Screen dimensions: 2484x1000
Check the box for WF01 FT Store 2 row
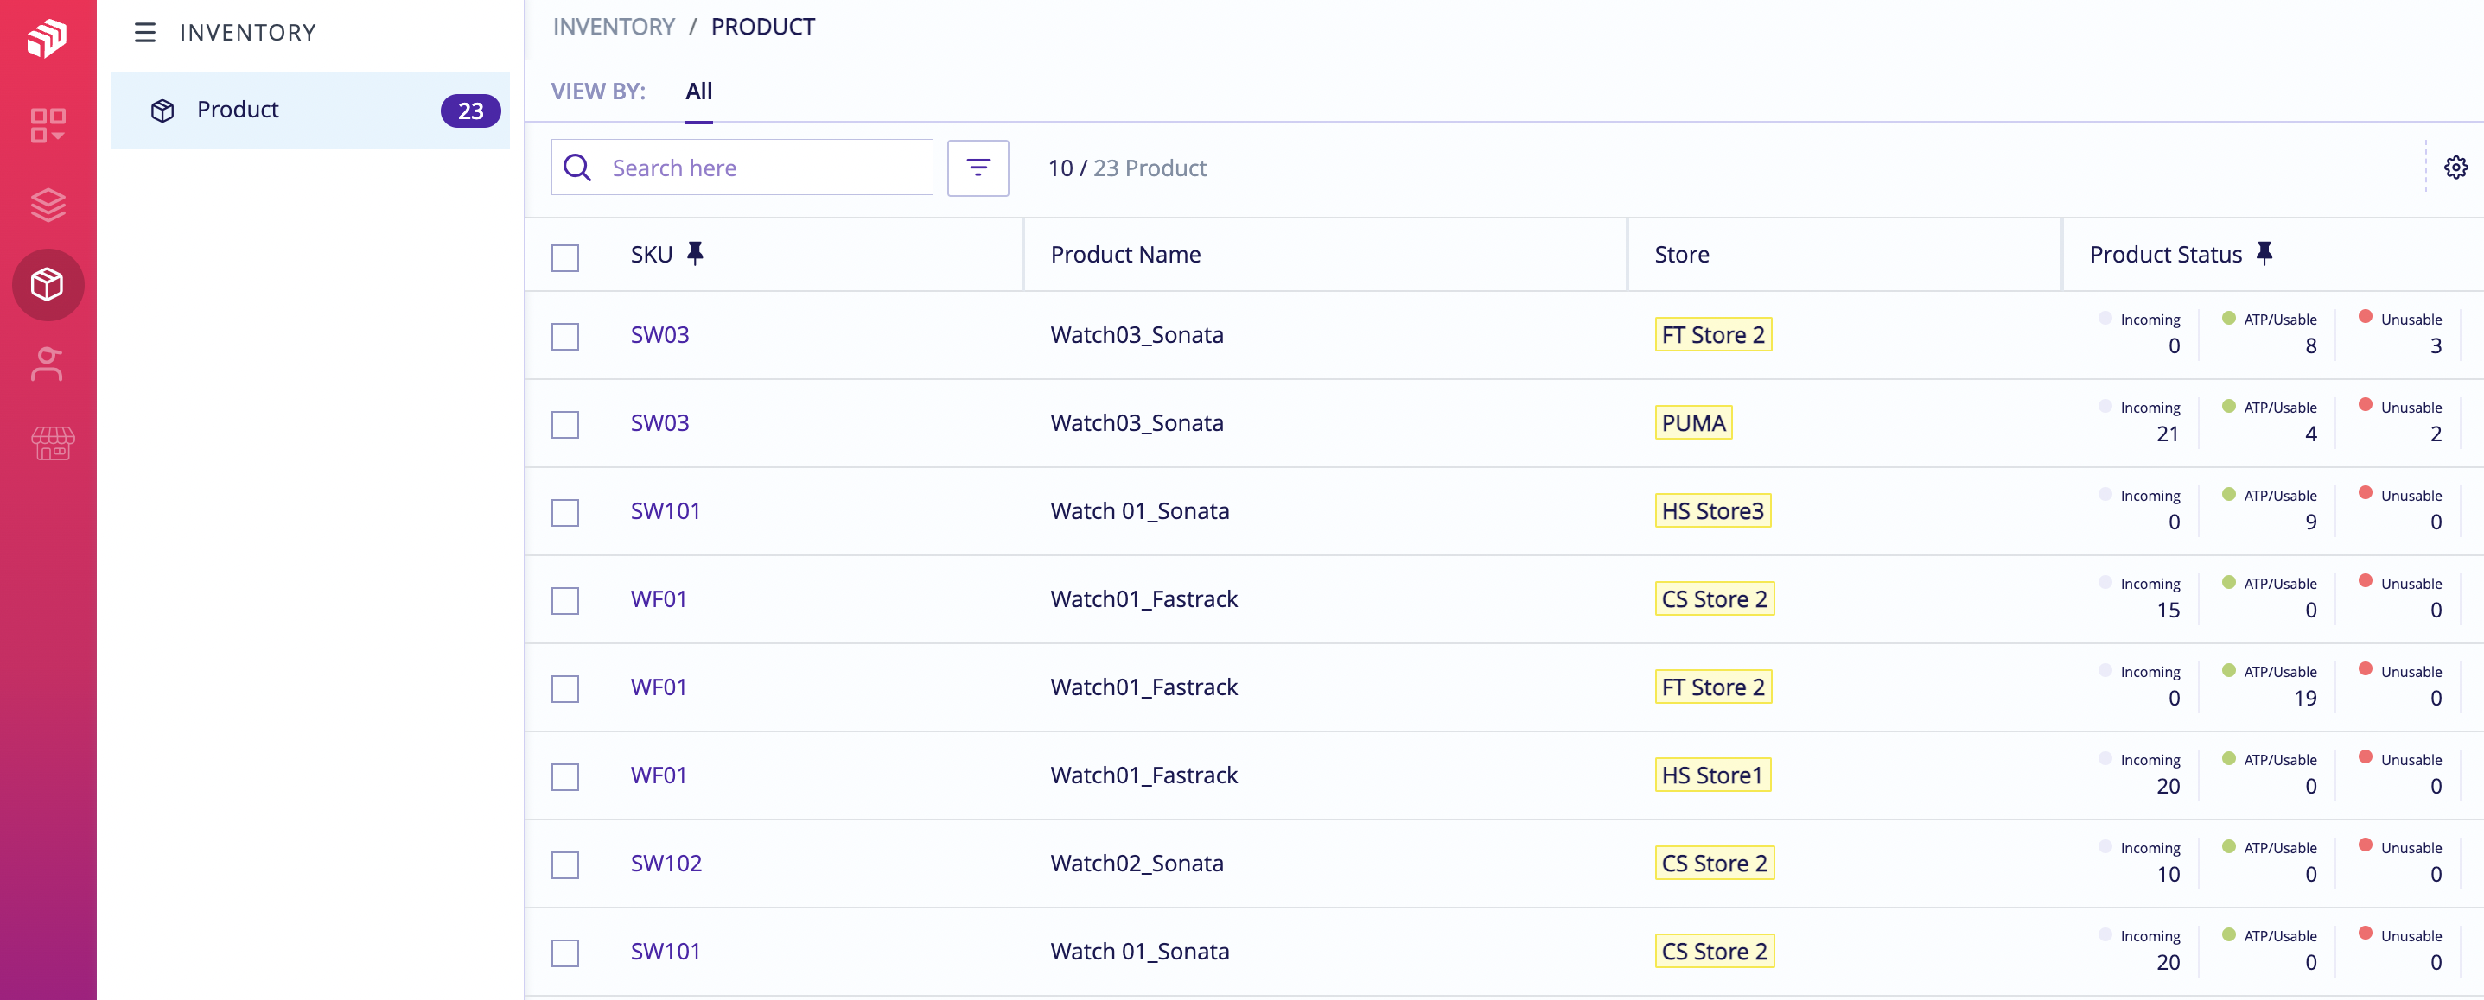coord(565,689)
